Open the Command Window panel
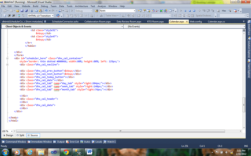Image resolution: width=251 pixels, height=156 pixels. [x=14, y=142]
